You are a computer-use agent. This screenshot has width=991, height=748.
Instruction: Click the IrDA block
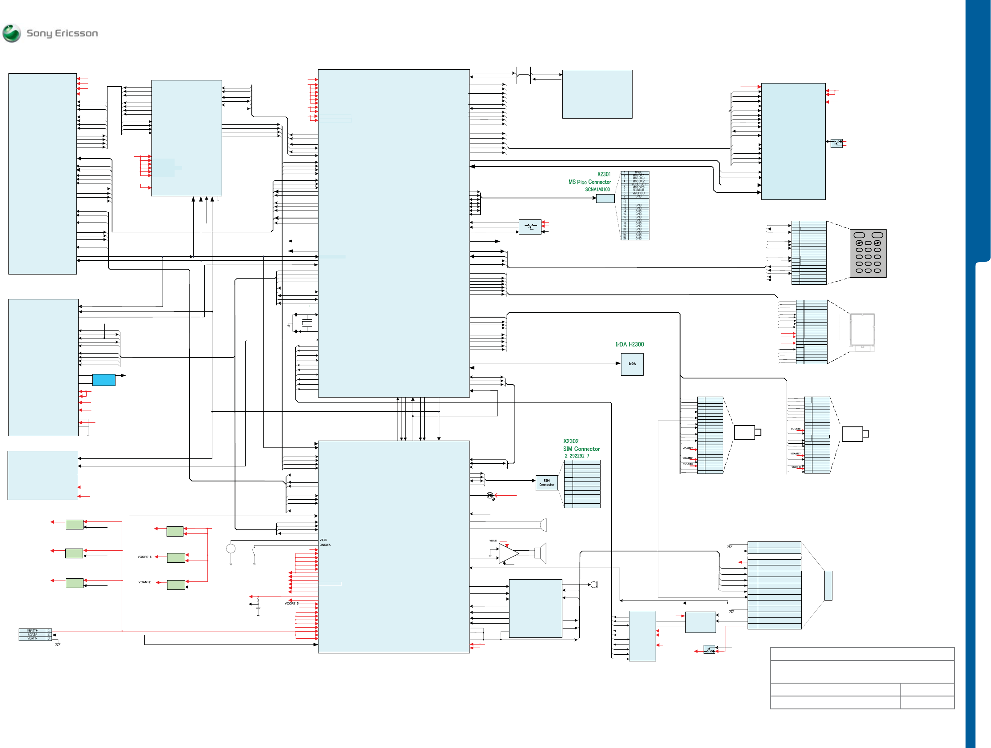[x=632, y=364]
